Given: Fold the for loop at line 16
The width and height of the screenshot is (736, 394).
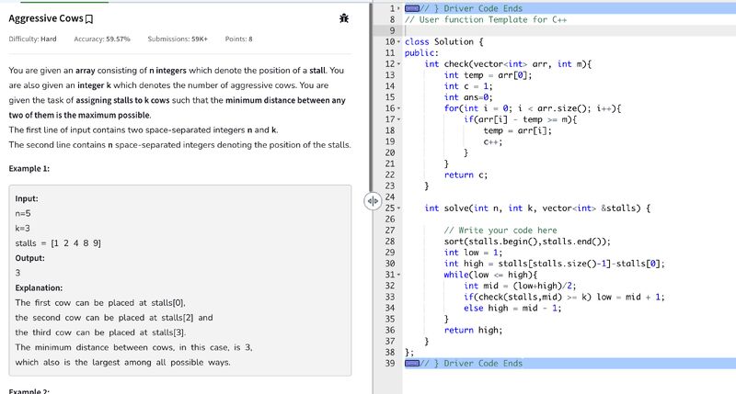Looking at the screenshot, I should point(397,108).
